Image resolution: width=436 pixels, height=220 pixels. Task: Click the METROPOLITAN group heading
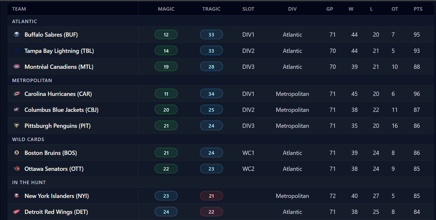point(32,81)
